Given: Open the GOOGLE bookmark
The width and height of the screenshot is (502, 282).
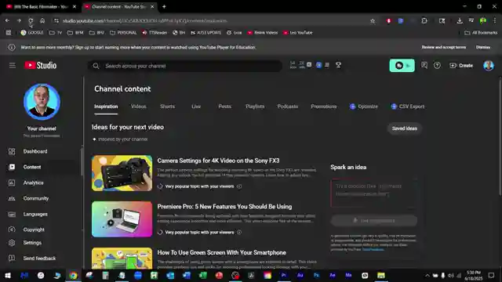Looking at the screenshot, I should click(x=32, y=33).
